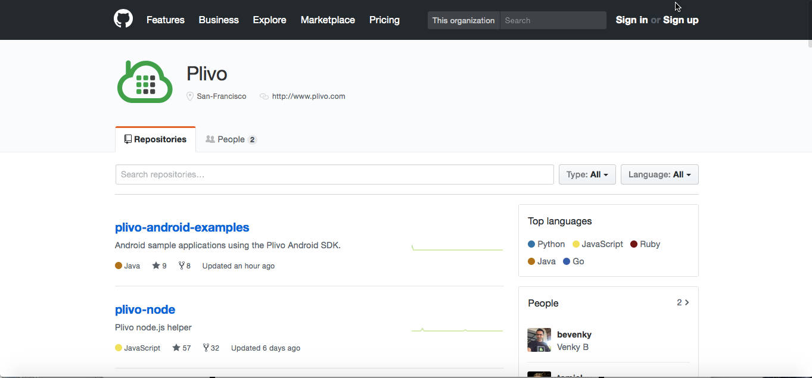Open the Marketplace menu item
The height and width of the screenshot is (378, 812).
[328, 20]
